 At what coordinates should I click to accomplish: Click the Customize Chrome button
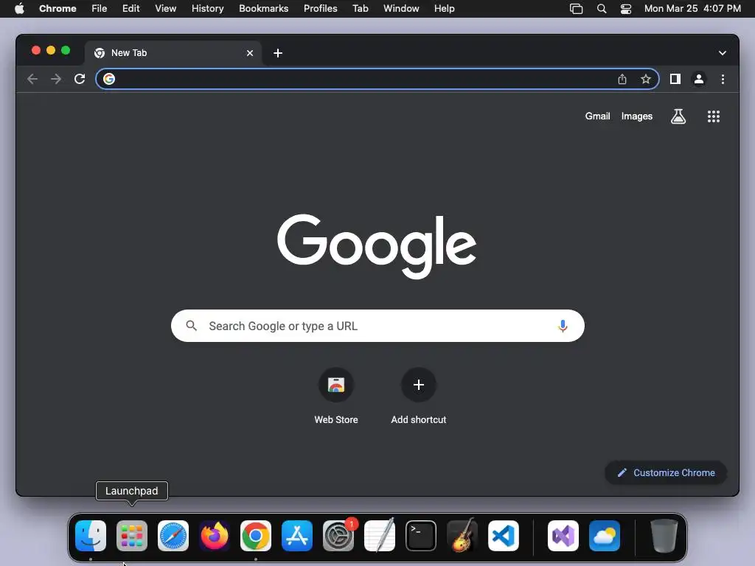[666, 472]
